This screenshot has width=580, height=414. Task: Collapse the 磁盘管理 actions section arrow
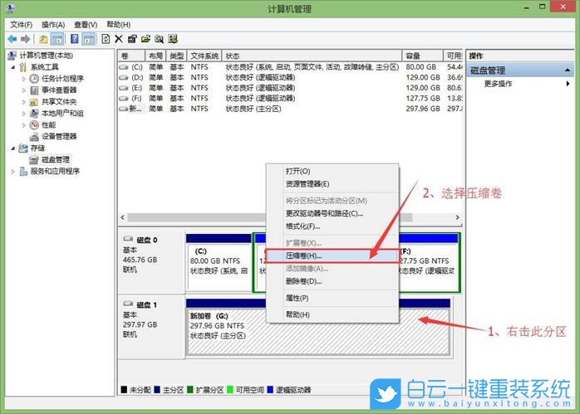click(x=567, y=71)
